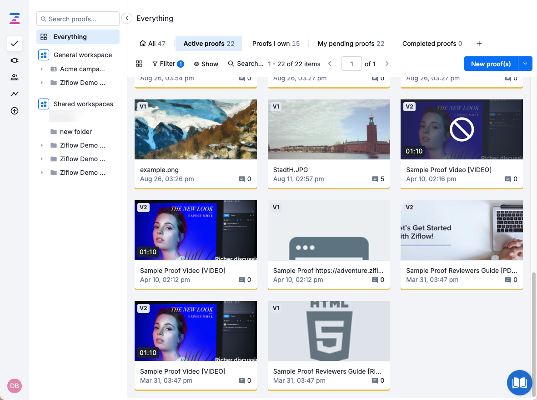Collapse the sidebar with arrow button
The image size is (537, 400).
(127, 19)
